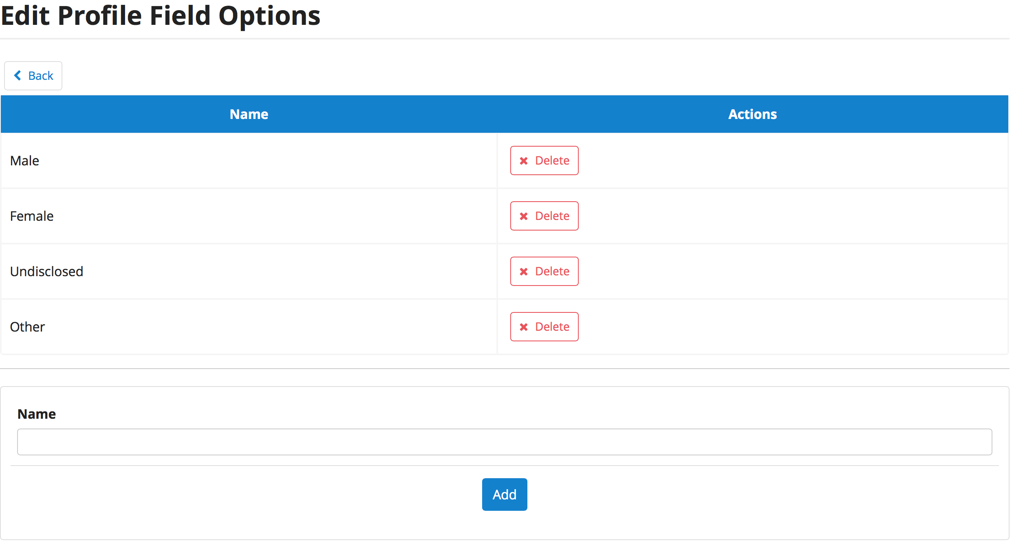This screenshot has height=545, width=1014.
Task: Delete the Male option
Action: [x=544, y=160]
